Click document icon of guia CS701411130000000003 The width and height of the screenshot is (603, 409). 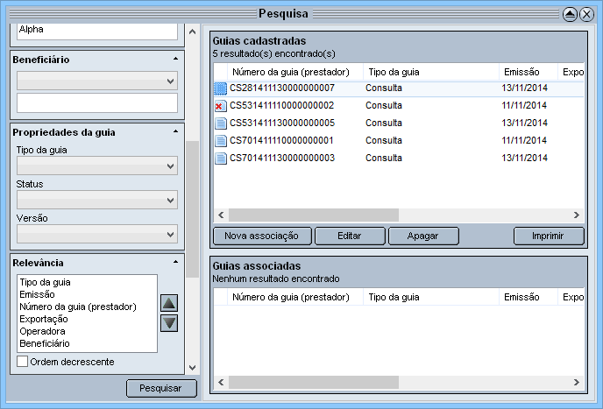click(x=221, y=159)
